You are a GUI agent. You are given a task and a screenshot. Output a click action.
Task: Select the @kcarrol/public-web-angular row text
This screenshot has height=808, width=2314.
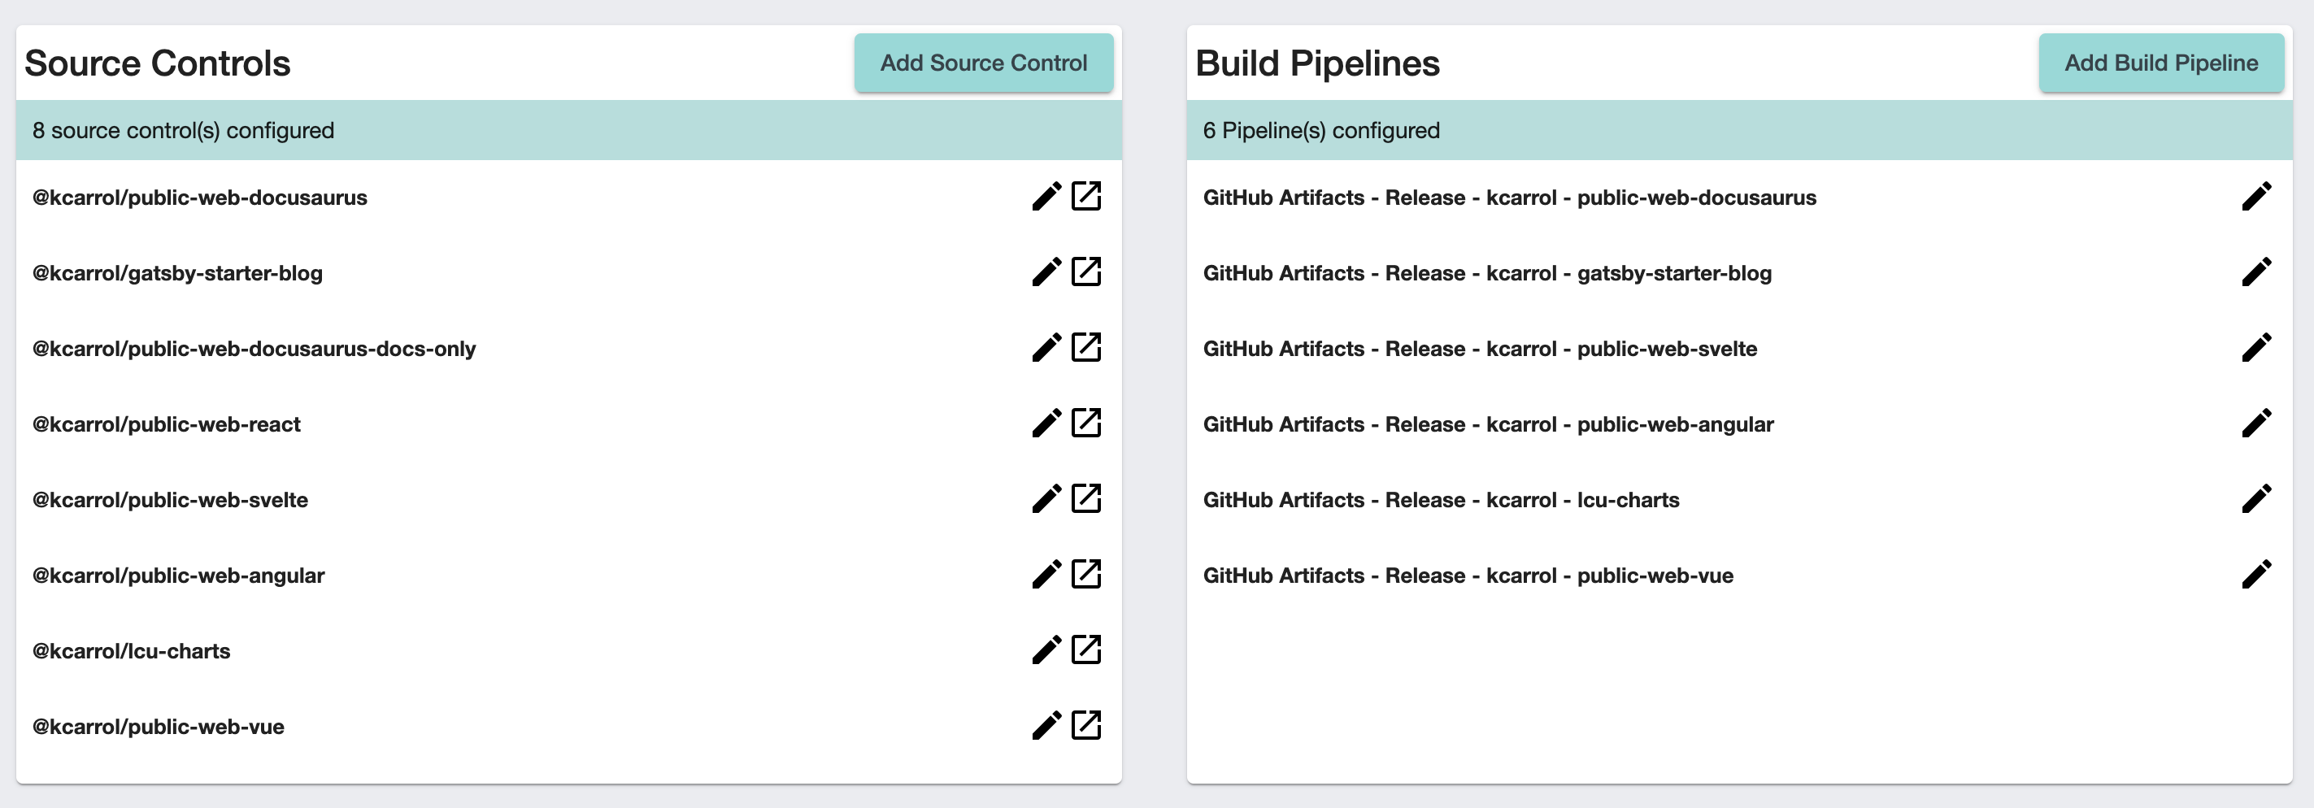[178, 575]
